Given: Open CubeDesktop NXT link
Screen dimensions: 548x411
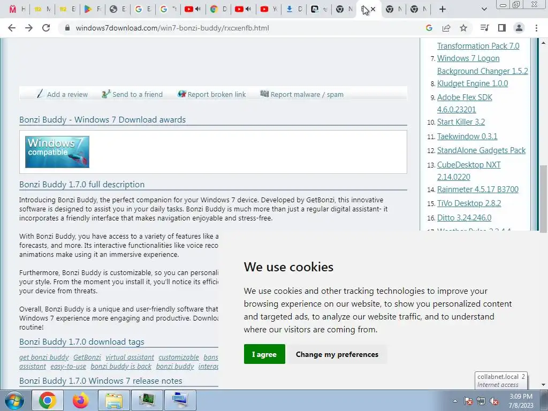Looking at the screenshot, I should click(x=469, y=171).
